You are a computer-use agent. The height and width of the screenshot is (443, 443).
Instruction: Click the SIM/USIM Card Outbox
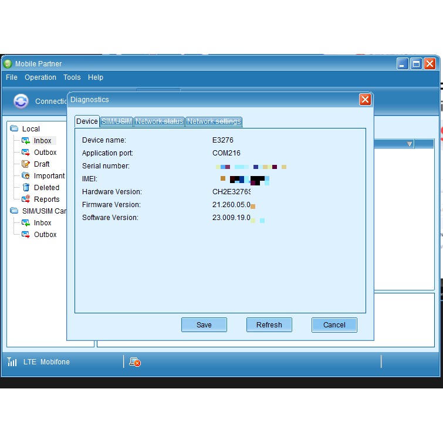[x=45, y=235]
